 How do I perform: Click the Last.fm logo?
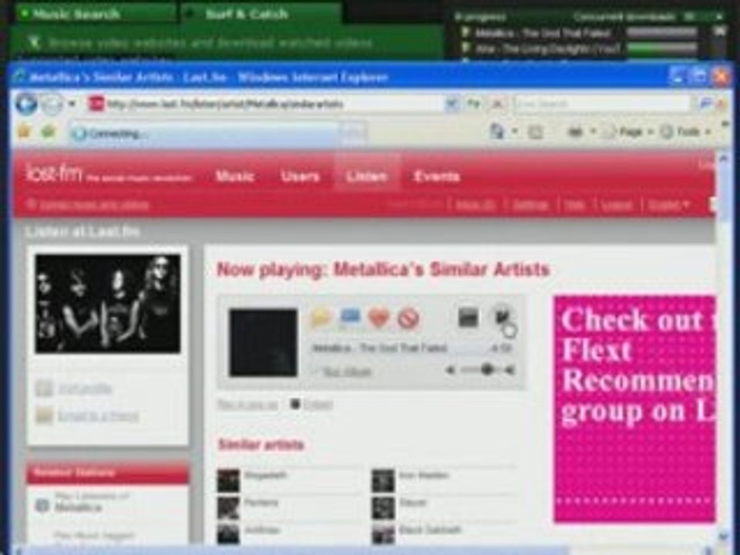coord(54,173)
